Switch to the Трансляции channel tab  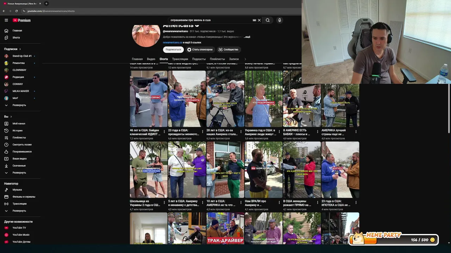[x=180, y=59]
